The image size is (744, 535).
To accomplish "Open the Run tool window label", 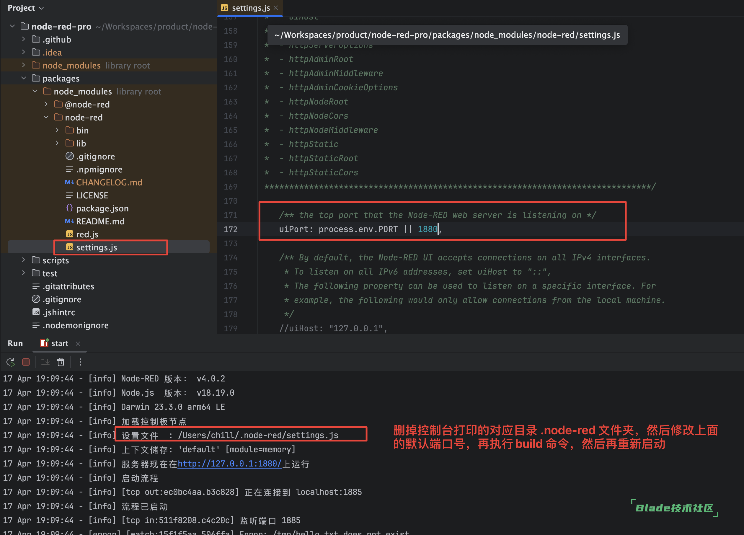I will (15, 343).
